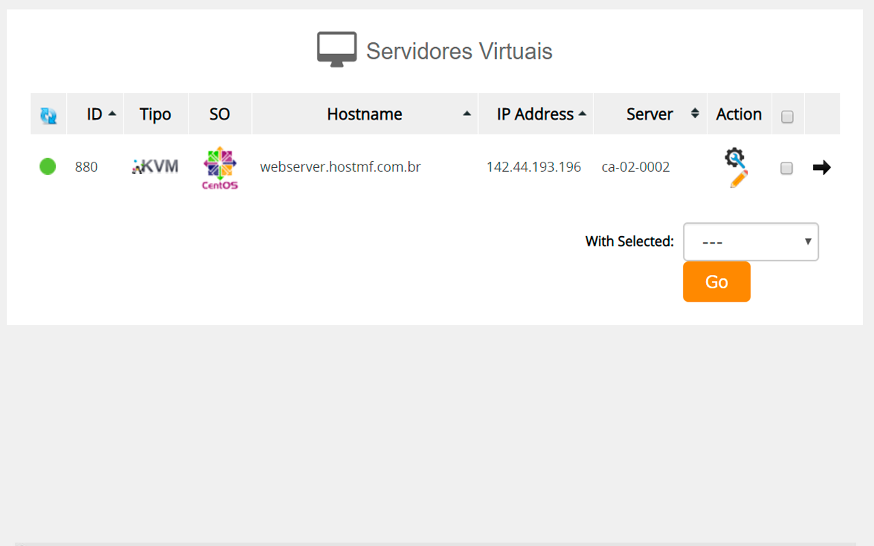Click the Action column header
Screen dimensions: 874x546
pos(739,114)
